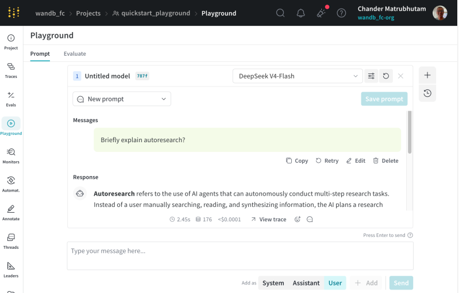This screenshot has height=293, width=459.
Task: Edit the user message
Action: click(x=356, y=161)
